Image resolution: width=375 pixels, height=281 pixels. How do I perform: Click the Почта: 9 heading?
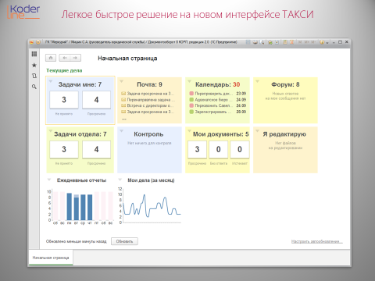(x=149, y=84)
